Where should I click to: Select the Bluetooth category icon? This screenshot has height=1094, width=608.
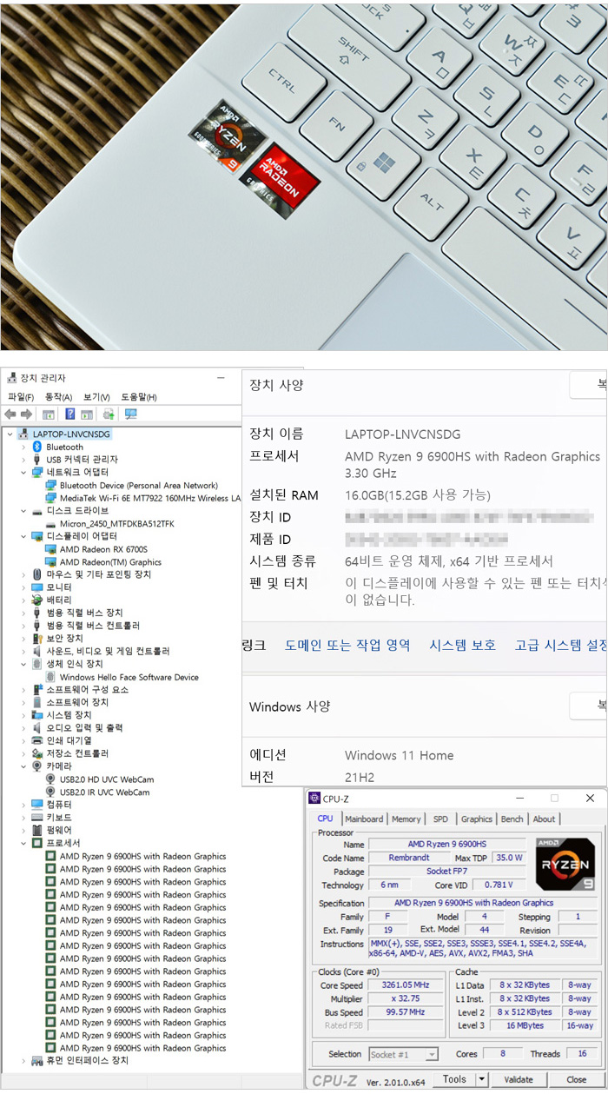(x=37, y=447)
